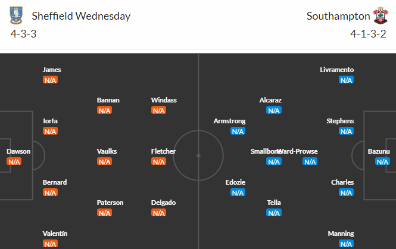Image resolution: width=396 pixels, height=249 pixels.
Task: Click the Sheffield Wednesday club crest
Action: click(x=16, y=15)
